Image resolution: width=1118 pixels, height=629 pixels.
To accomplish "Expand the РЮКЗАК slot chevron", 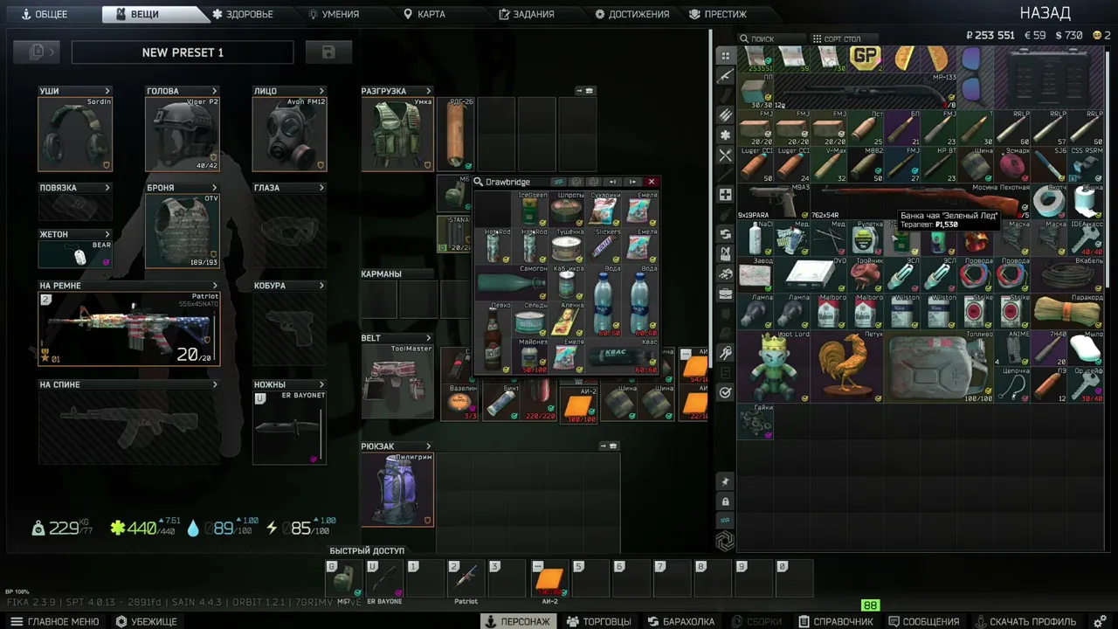I will coord(428,446).
